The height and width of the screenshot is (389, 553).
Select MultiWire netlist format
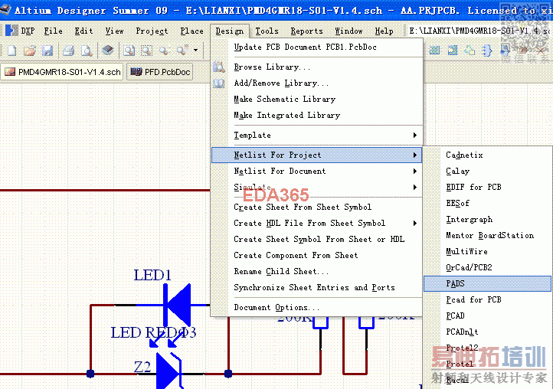(x=487, y=251)
